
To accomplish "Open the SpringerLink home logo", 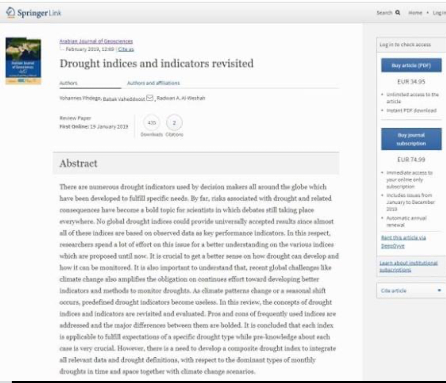I will [x=33, y=13].
